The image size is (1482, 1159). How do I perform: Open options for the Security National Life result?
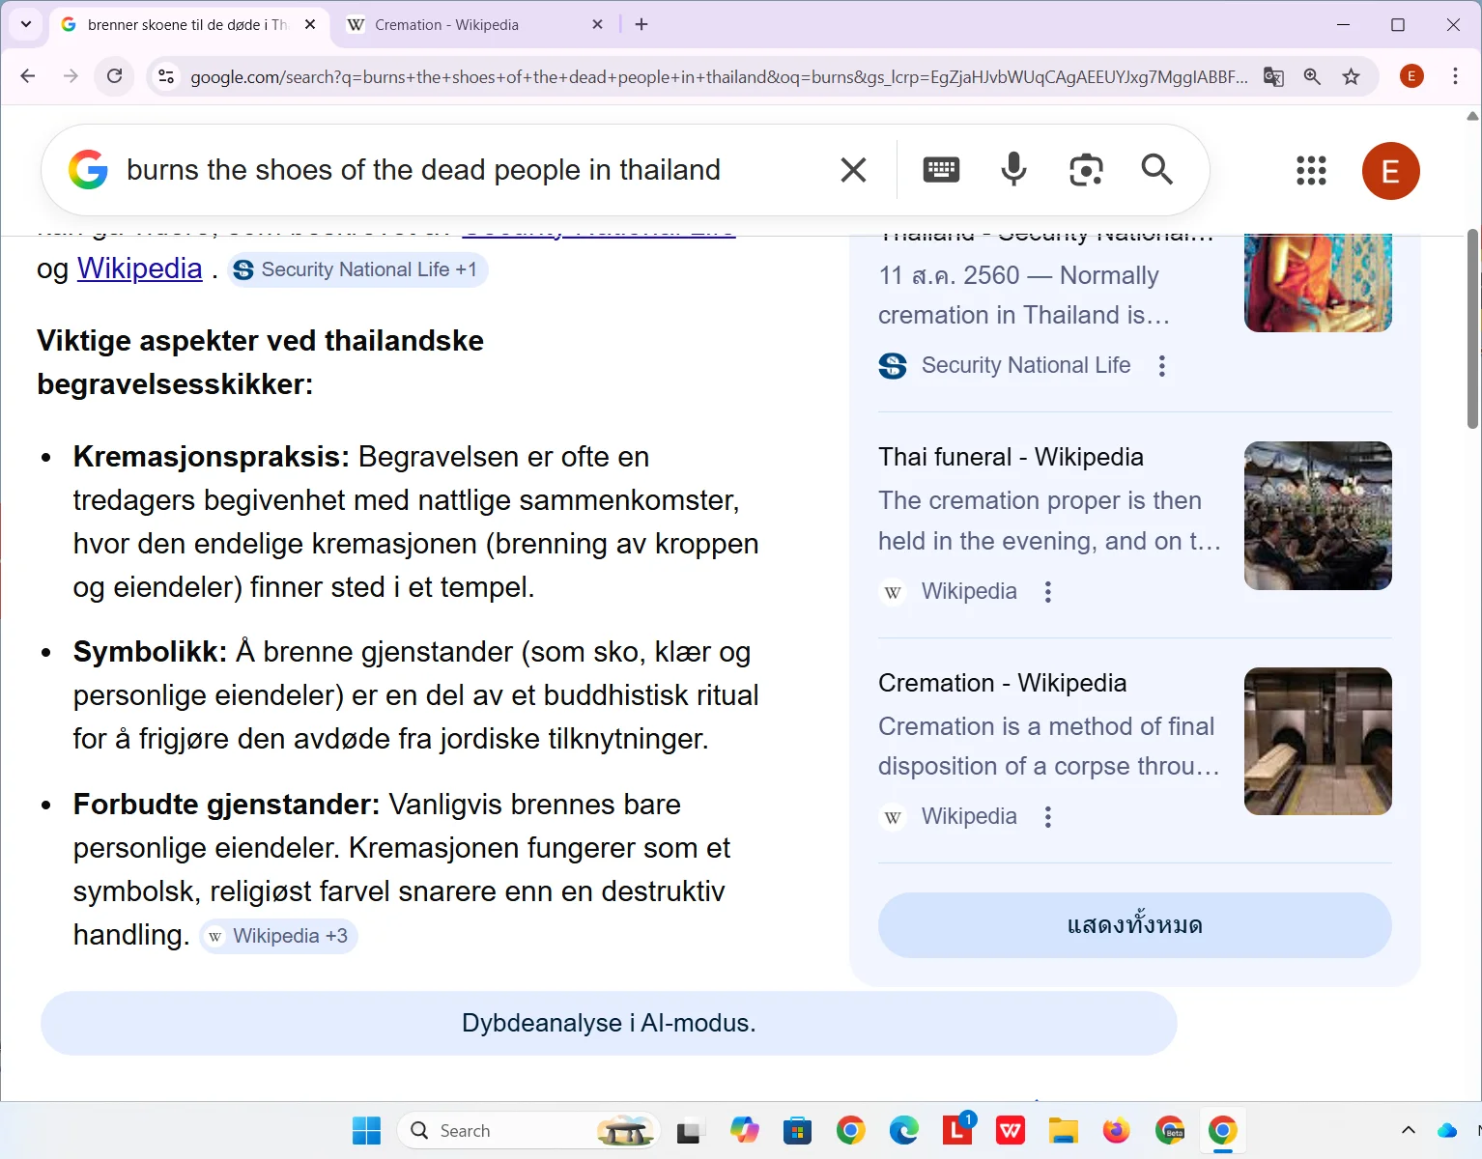[x=1161, y=366]
